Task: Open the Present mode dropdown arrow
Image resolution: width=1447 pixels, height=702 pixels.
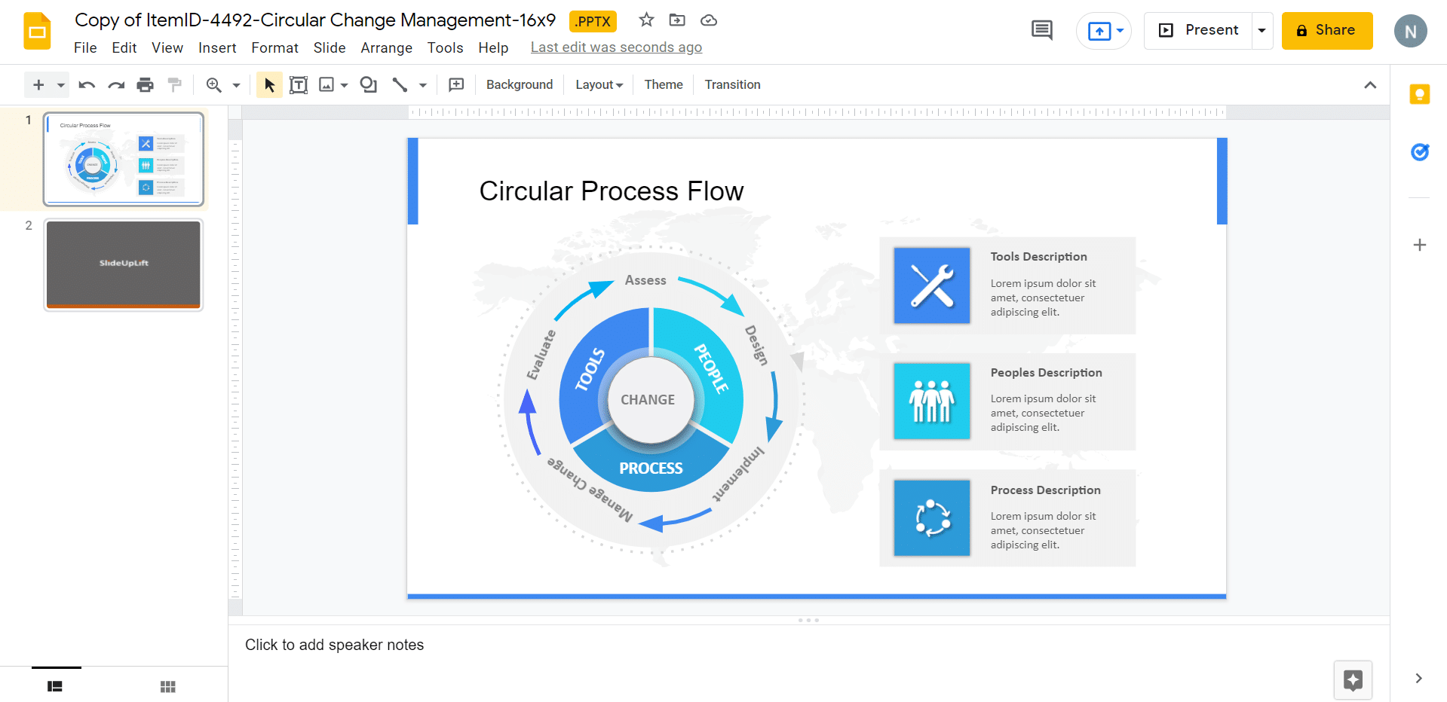Action: (1262, 30)
